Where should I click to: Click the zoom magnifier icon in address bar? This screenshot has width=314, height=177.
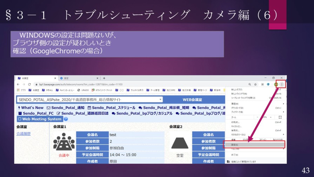(x=250, y=84)
